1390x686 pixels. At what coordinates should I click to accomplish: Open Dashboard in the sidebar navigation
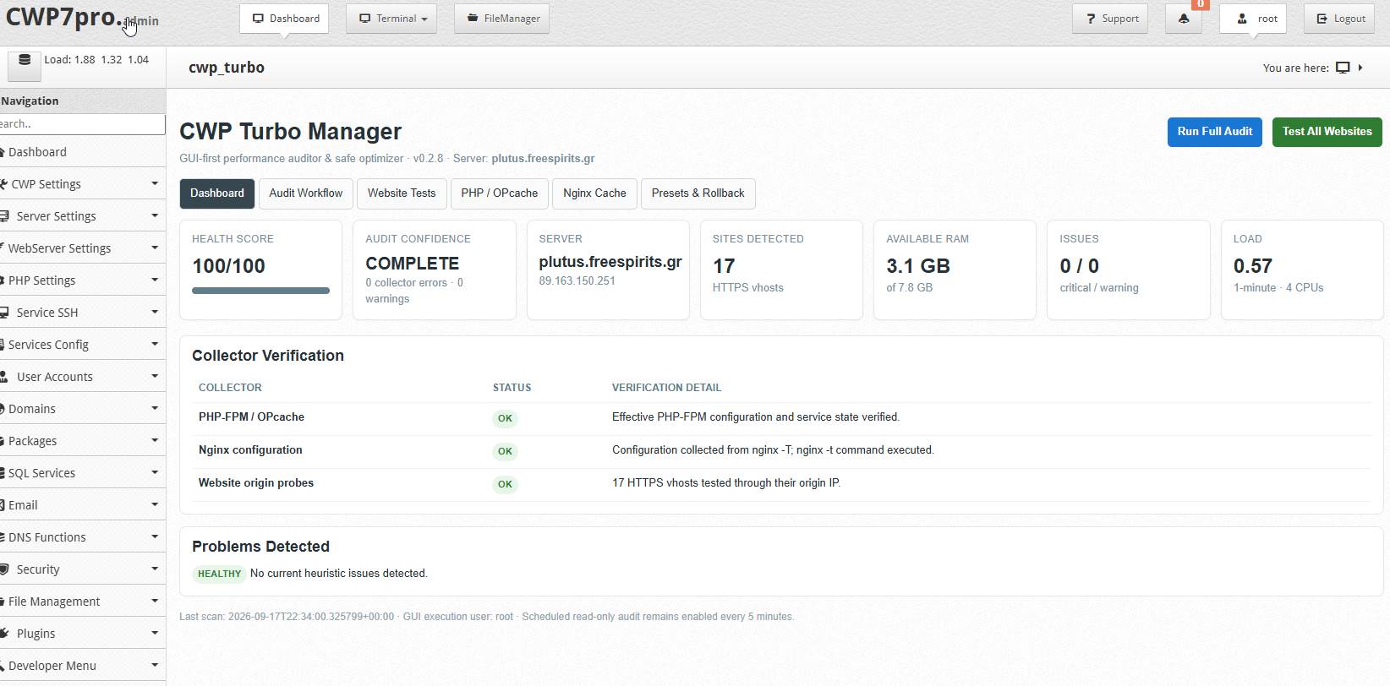coord(82,152)
